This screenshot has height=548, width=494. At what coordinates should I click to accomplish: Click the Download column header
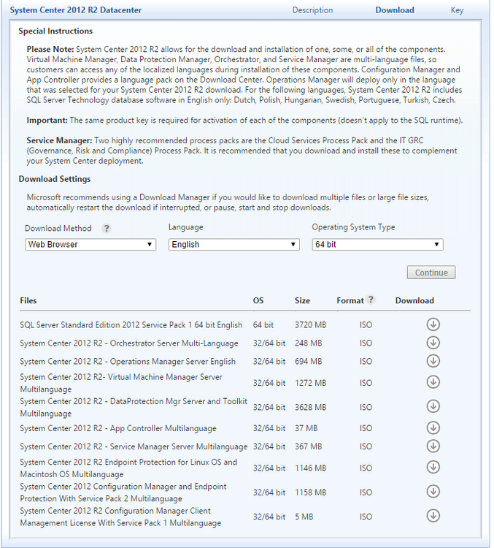[414, 300]
